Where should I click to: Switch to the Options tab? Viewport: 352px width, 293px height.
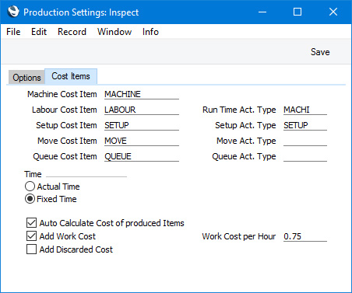pos(26,78)
